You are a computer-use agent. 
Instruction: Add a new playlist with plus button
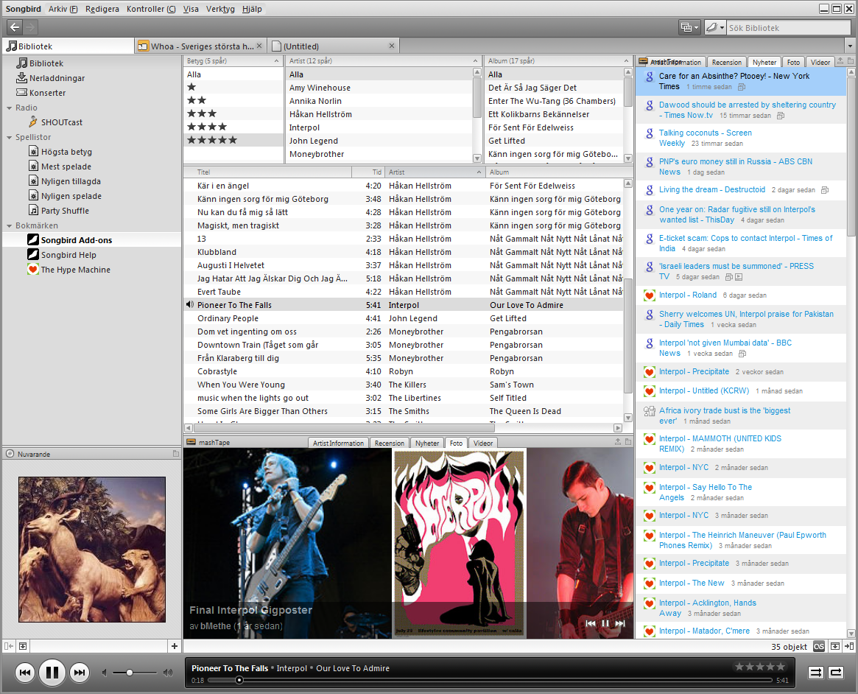pyautogui.click(x=174, y=646)
